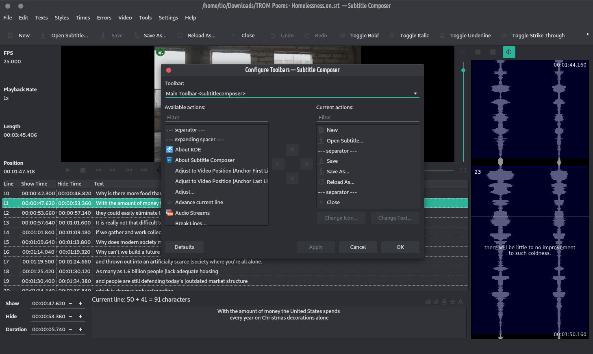Click the remove action left arrow
The width and height of the screenshot is (593, 354).
(278, 164)
